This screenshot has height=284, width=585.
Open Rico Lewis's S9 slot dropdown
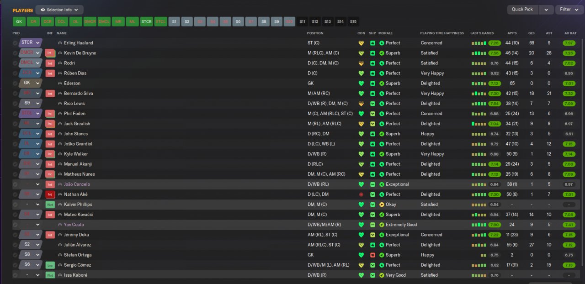30,103
